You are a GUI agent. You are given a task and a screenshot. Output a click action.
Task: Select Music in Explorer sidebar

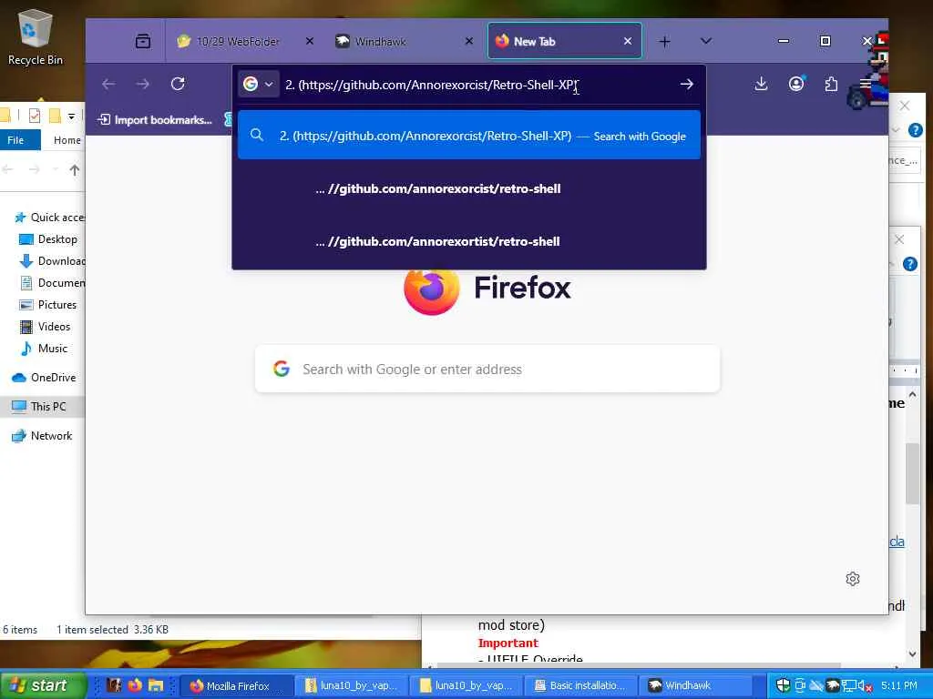tap(46, 349)
